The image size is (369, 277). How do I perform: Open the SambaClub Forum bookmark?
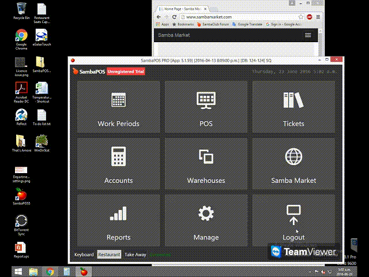[x=213, y=24]
